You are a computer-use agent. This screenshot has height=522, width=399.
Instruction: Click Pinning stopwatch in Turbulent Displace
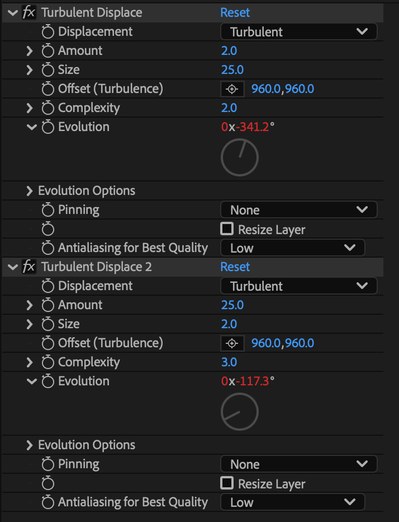point(48,209)
